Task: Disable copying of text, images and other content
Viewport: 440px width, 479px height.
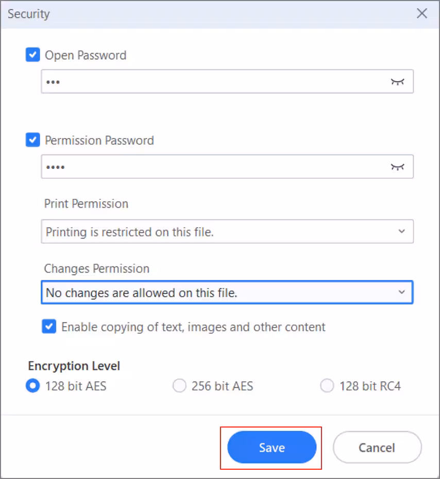Action: (x=49, y=327)
